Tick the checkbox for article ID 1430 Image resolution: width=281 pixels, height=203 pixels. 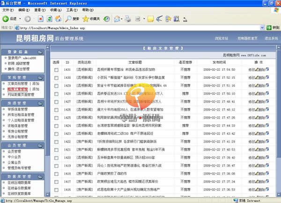[56, 78]
